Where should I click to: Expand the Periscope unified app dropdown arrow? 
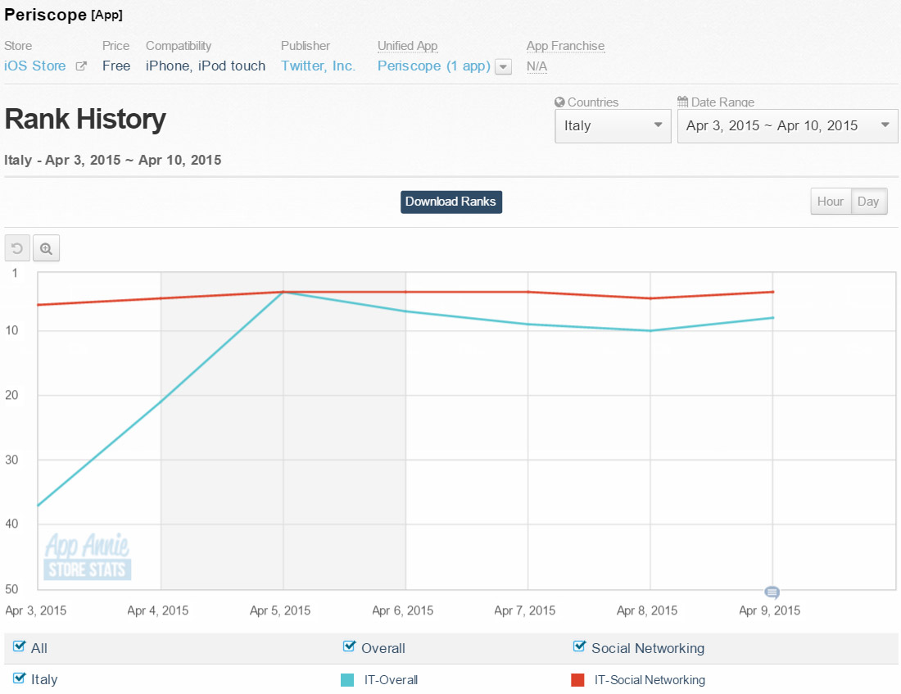[504, 67]
